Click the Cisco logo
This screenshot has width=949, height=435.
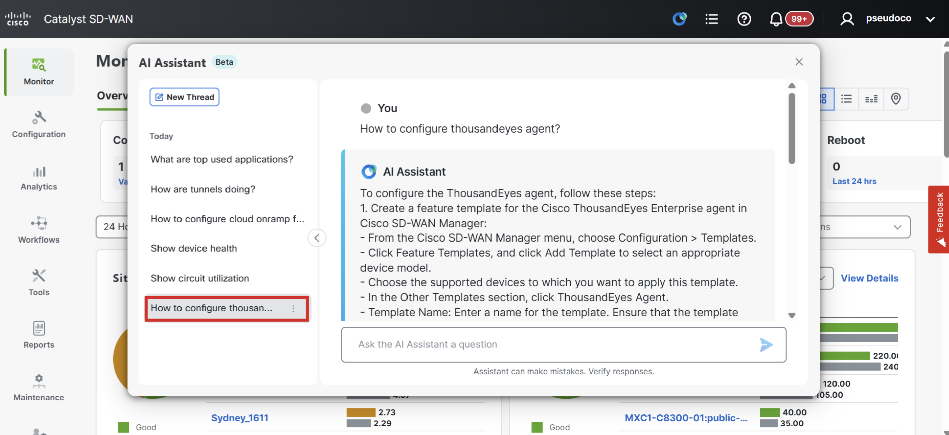coord(18,19)
